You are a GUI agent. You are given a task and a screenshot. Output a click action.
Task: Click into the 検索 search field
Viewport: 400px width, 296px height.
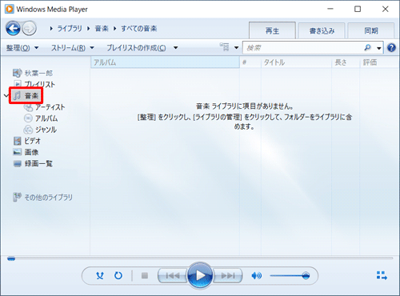[302, 48]
